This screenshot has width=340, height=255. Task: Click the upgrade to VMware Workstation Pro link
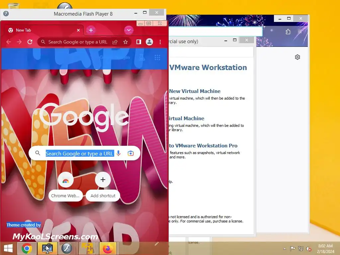pos(203,146)
